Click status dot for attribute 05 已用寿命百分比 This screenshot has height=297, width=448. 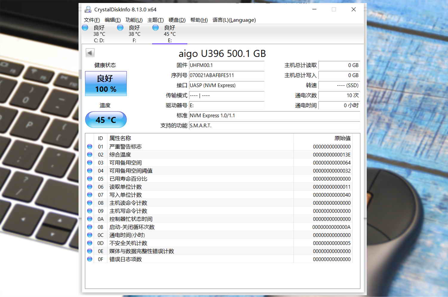point(90,179)
